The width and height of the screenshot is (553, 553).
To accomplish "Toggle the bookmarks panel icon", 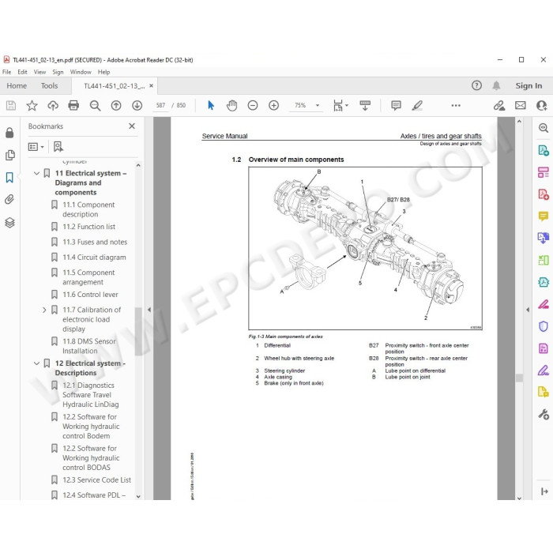I will (9, 178).
